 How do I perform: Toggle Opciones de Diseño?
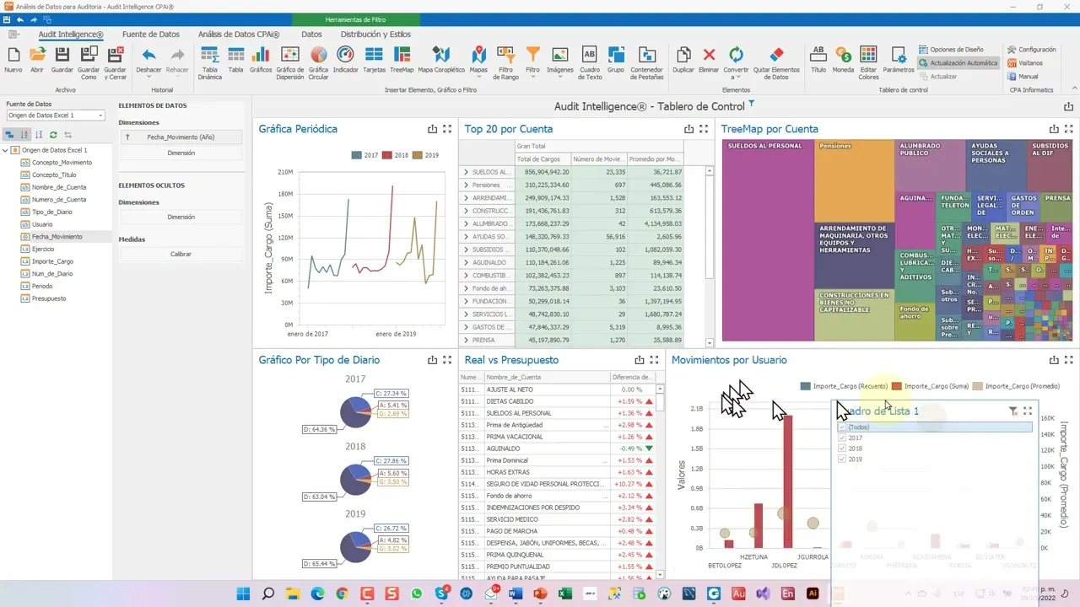(951, 50)
